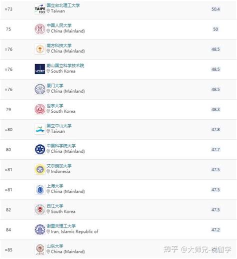Viewport: 237px width, 259px height.
Task: Click the 知乎 watermark author name
Action: click(206, 249)
